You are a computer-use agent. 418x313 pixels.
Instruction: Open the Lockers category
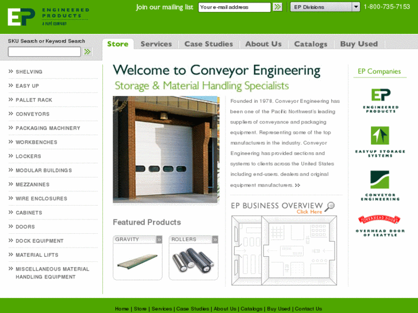pos(28,156)
